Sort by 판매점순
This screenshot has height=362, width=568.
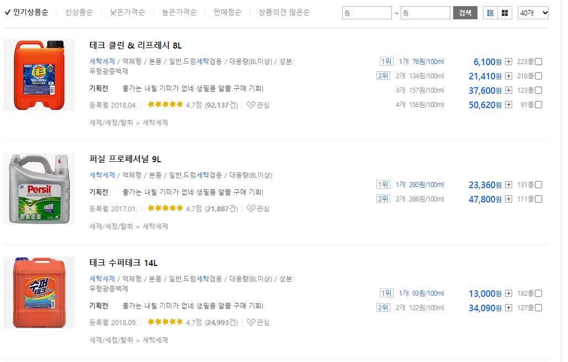[x=227, y=12]
